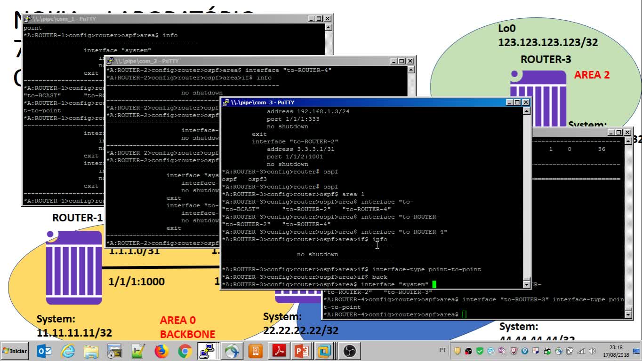Click the '11.11.11.11/32' system address

coord(74,333)
